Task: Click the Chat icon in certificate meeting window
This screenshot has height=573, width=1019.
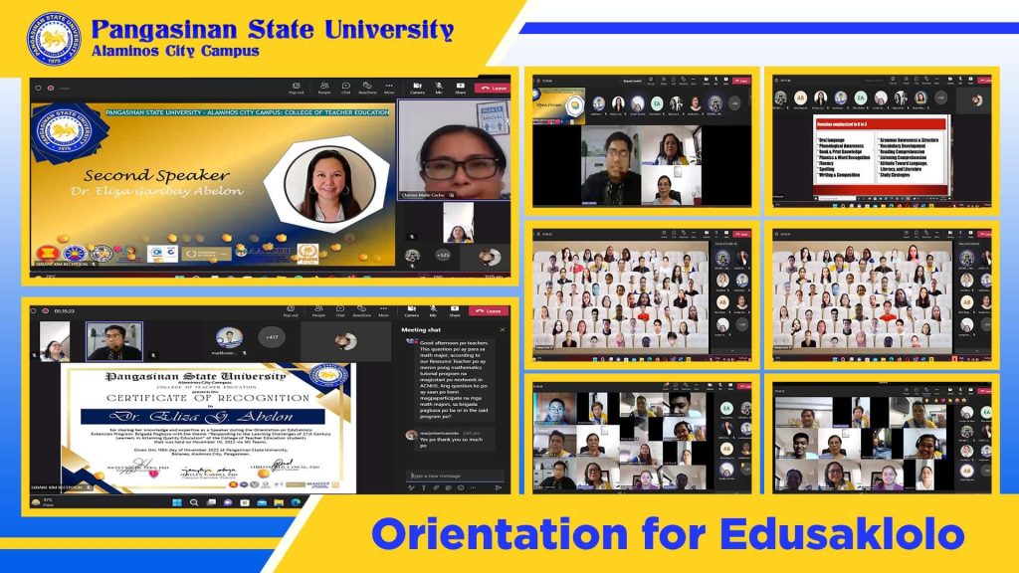Action: [340, 311]
